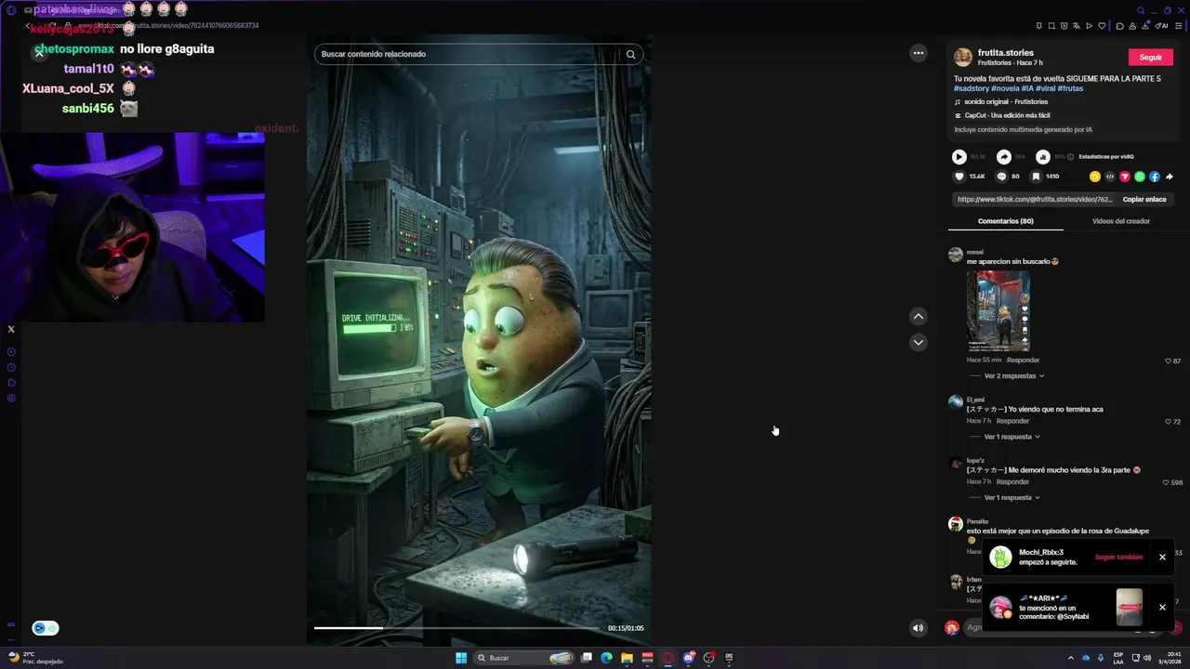Screen dimensions: 1190x669
Task: Open the #frutas hashtag link
Action: point(1070,88)
